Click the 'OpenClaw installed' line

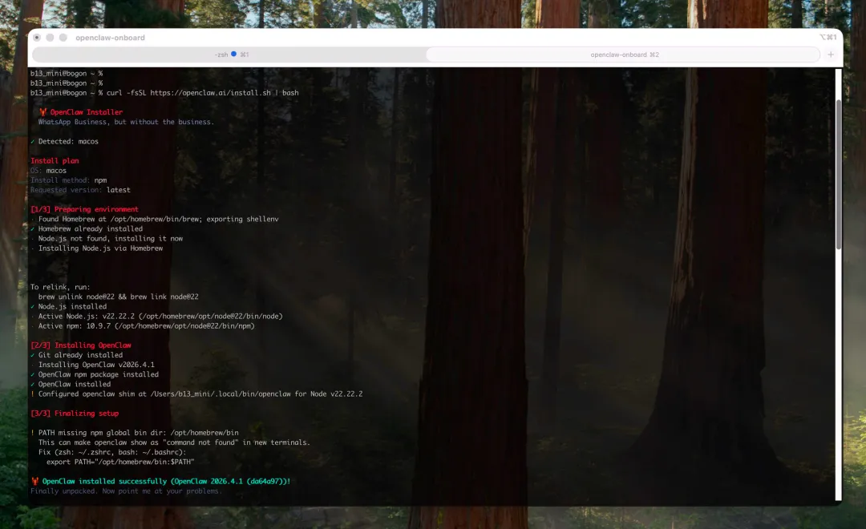[x=71, y=384]
